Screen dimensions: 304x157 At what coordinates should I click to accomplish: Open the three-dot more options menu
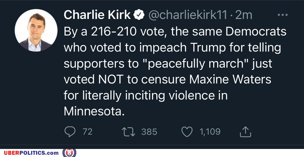point(282,15)
